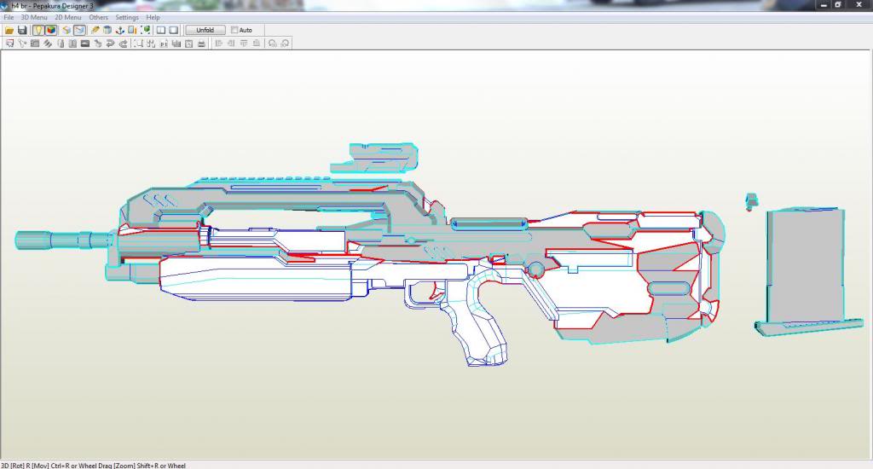Click the align right icon
873x469 pixels.
(230, 43)
